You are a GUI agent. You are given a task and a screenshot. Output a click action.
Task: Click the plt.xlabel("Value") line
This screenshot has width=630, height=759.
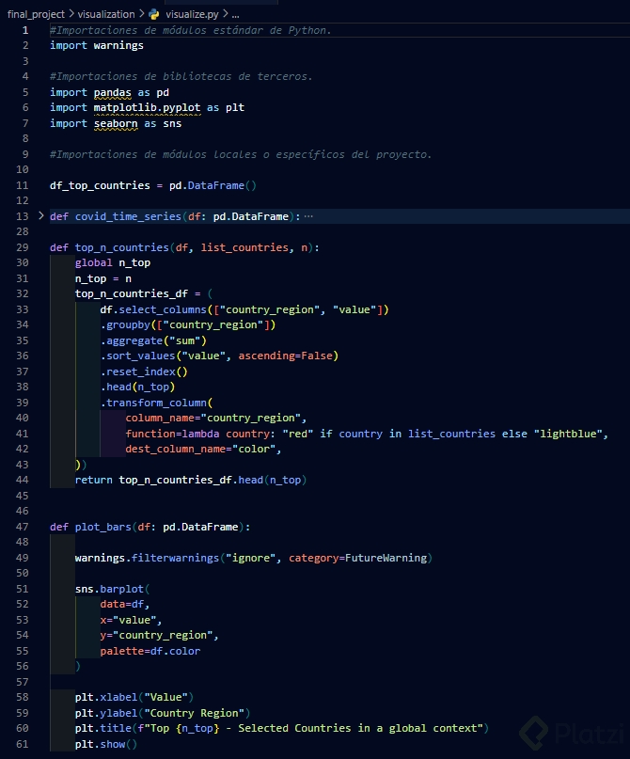[x=134, y=697]
